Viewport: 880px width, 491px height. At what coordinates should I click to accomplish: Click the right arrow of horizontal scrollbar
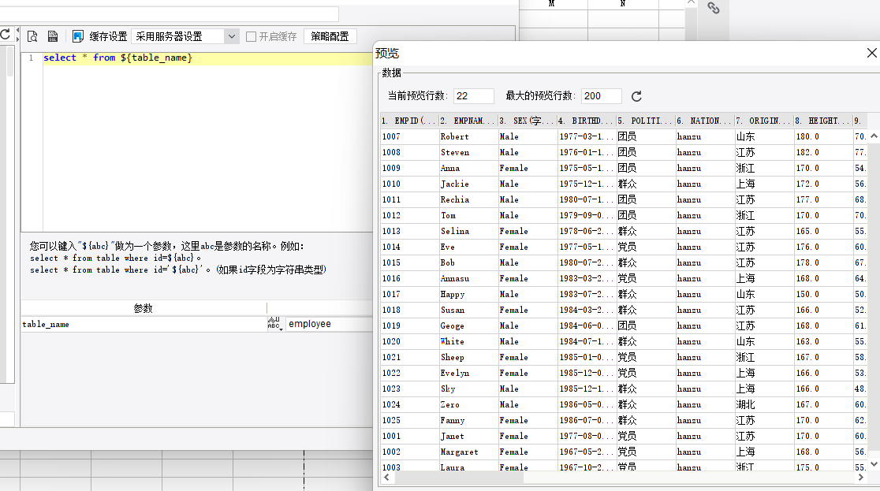click(x=861, y=478)
